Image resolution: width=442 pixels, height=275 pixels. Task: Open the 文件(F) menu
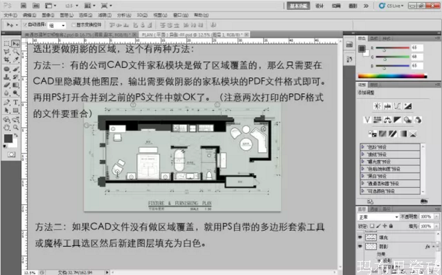(x=10, y=15)
